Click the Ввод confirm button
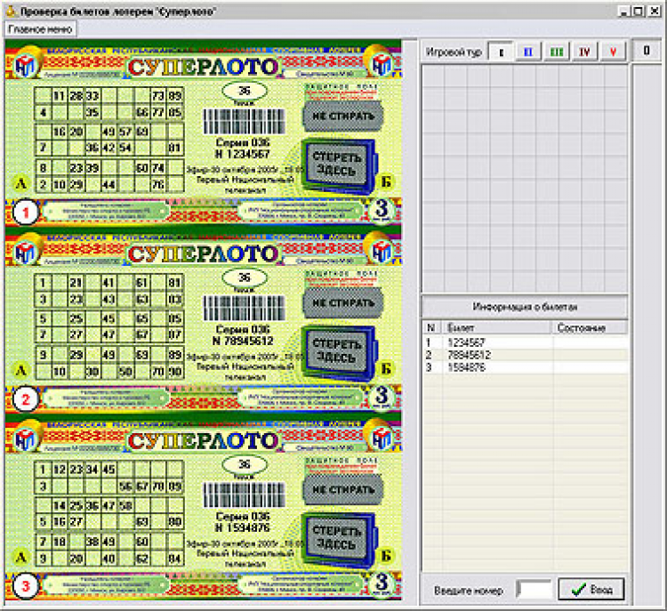The height and width of the screenshot is (611, 667). click(x=591, y=590)
